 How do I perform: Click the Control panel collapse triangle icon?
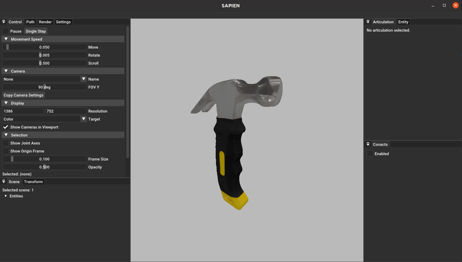pyautogui.click(x=4, y=22)
